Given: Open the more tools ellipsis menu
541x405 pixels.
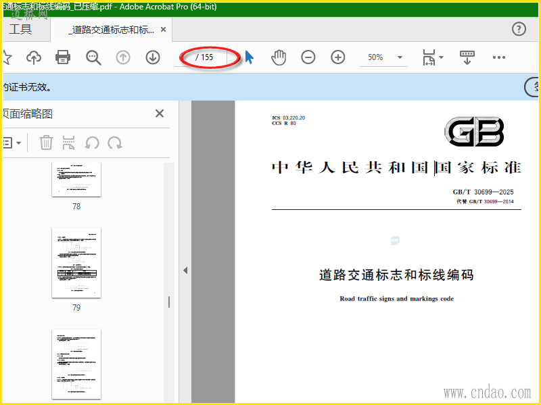Looking at the screenshot, I should 499,57.
